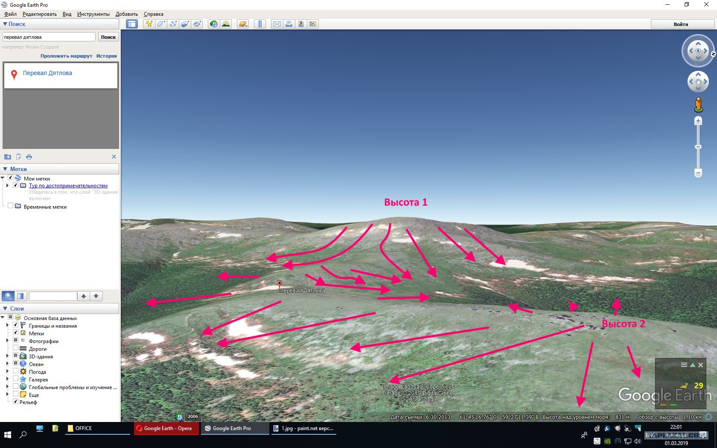Image resolution: width=717 pixels, height=448 pixels.
Task: Add an image overlay from the toolbar
Action: click(185, 24)
